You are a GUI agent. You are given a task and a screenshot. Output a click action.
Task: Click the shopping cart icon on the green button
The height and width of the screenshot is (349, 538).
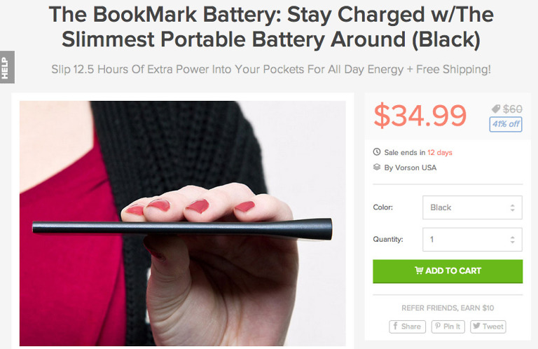coord(419,271)
